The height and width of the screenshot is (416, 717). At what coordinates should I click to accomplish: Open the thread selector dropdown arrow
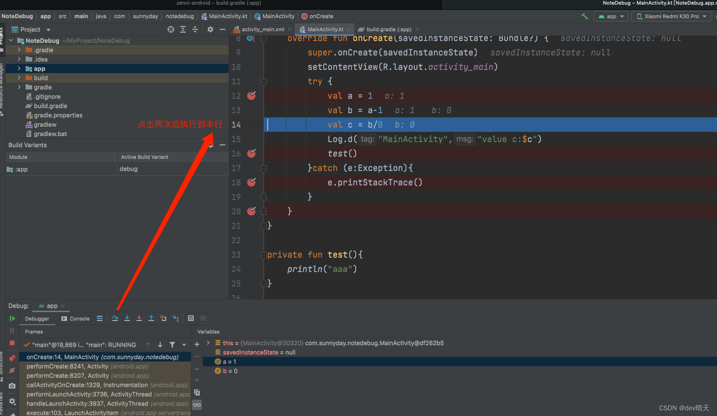pyautogui.click(x=184, y=345)
